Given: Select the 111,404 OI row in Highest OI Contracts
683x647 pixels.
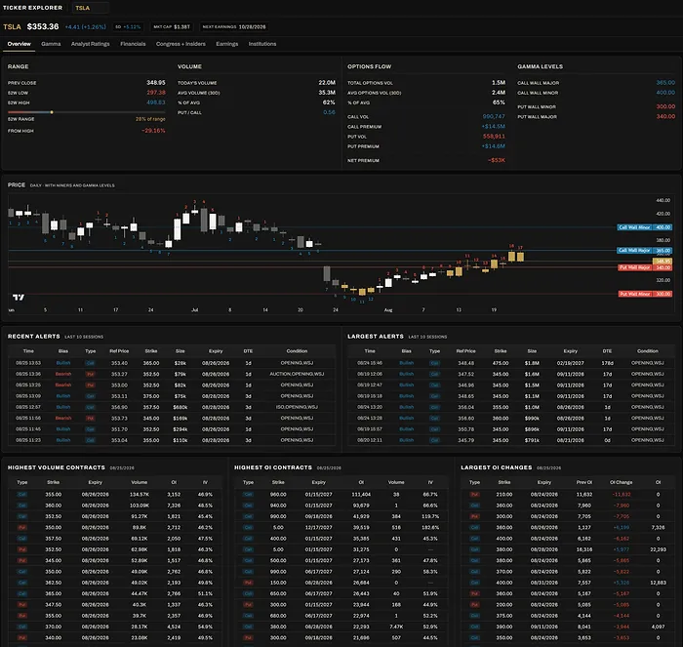Looking at the screenshot, I should (x=341, y=495).
